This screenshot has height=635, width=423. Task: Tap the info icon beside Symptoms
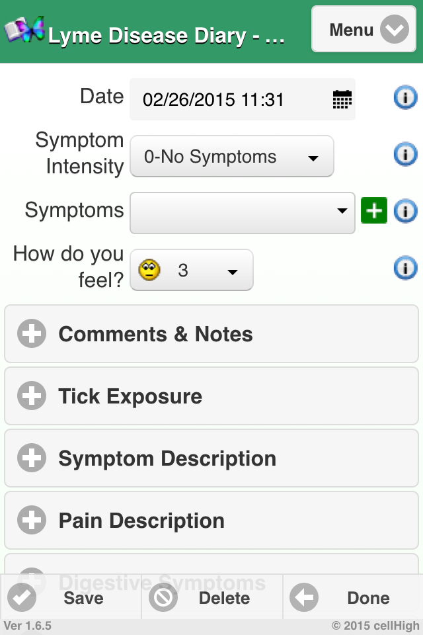[404, 211]
